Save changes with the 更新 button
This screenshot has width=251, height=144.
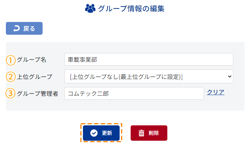point(101,133)
